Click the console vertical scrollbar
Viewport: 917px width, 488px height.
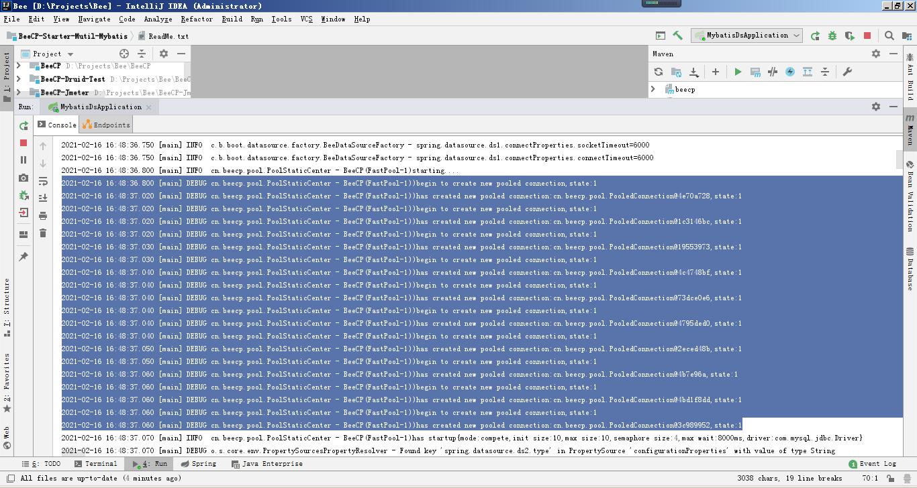(900, 160)
